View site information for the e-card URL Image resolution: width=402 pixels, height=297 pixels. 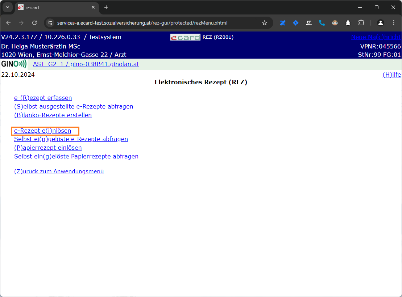coord(50,23)
